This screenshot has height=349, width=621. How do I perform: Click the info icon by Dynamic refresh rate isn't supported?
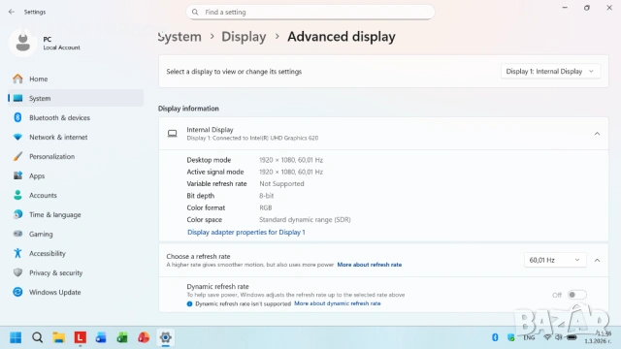pyautogui.click(x=189, y=303)
